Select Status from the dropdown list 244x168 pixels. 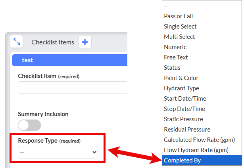tap(202, 68)
